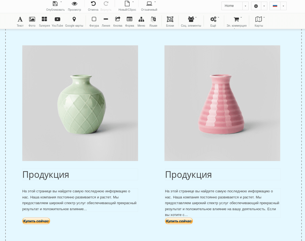Click the right Купить сейчас button
This screenshot has width=305, height=241.
[x=179, y=221]
